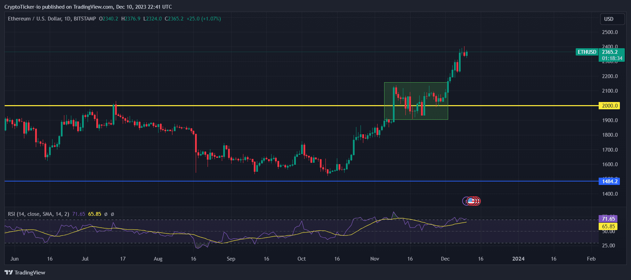Click the TradingView.com link in header
Image resolution: width=631 pixels, height=280 pixels.
coord(93,7)
